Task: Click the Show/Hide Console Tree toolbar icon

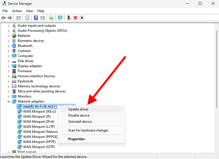Action: click(19, 18)
